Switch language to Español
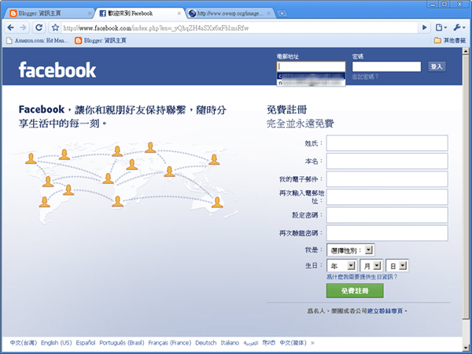The width and height of the screenshot is (472, 354). 86,343
